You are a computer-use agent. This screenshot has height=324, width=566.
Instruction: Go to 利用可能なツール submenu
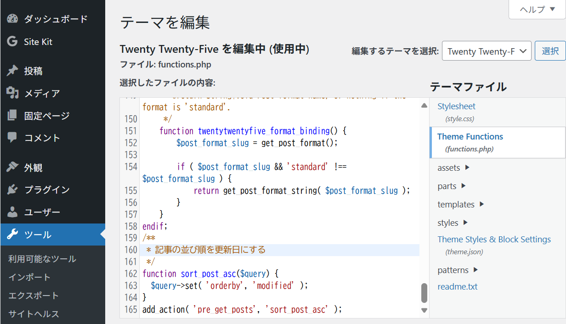click(42, 259)
